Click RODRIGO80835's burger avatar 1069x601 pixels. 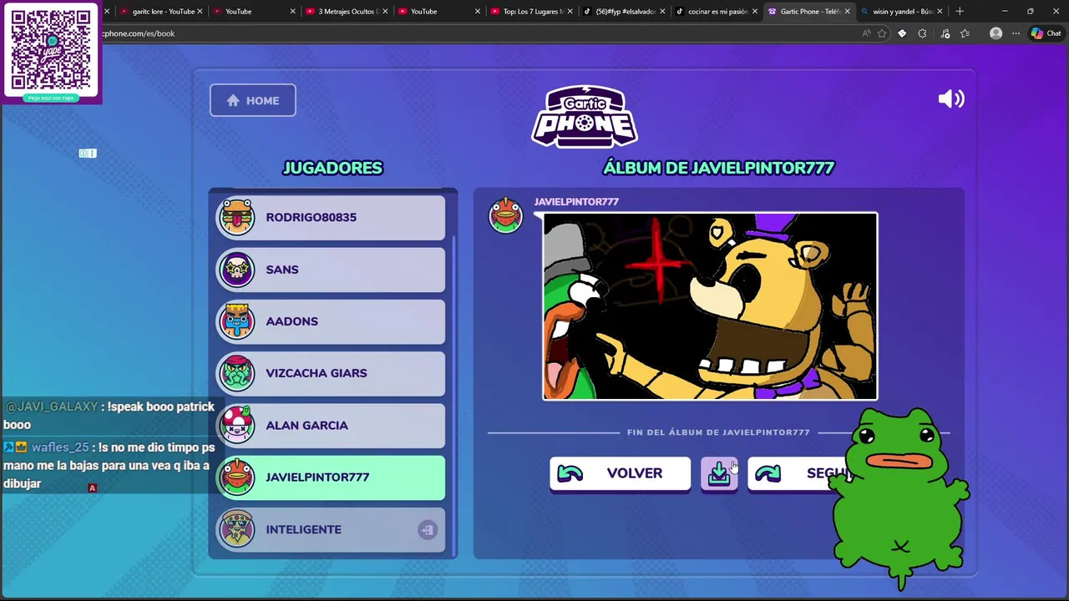click(237, 218)
